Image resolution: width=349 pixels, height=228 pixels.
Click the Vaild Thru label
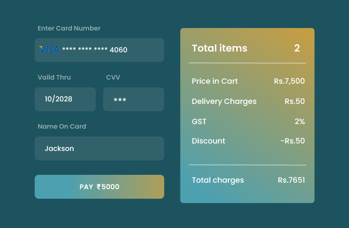point(54,78)
